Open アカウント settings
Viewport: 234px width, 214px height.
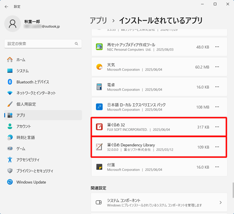point(43,126)
